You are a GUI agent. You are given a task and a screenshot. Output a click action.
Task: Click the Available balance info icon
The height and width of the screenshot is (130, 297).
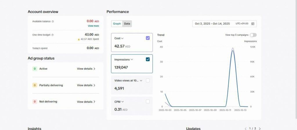[53, 21]
